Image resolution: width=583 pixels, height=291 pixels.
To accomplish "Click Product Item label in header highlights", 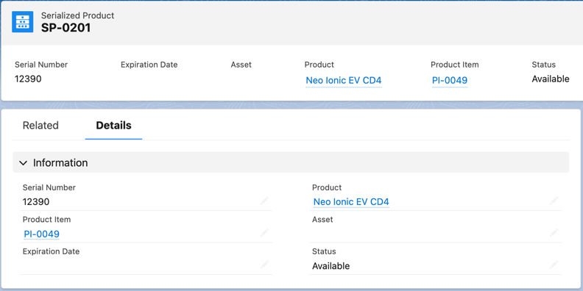I will 455,65.
